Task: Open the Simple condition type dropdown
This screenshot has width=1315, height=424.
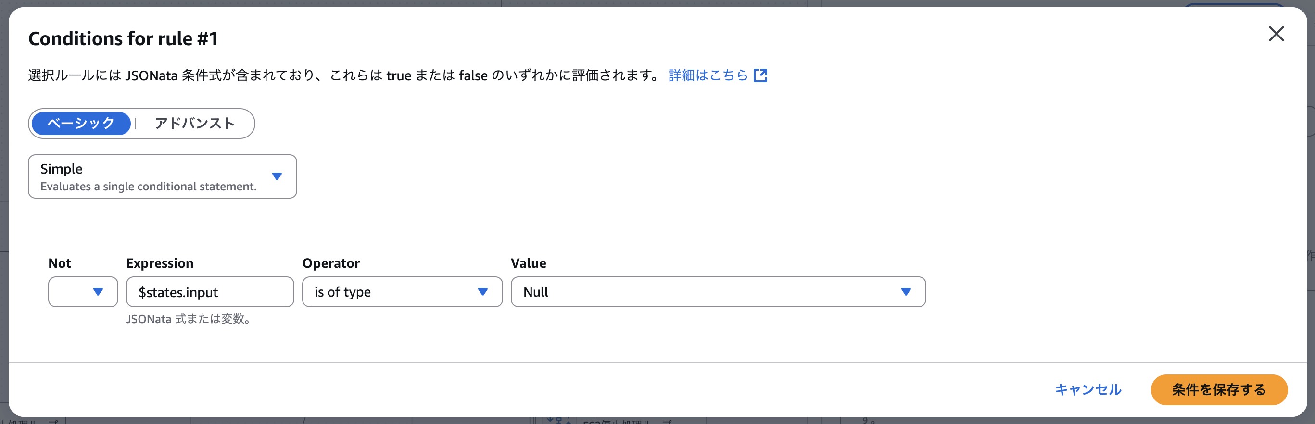Action: (x=163, y=176)
